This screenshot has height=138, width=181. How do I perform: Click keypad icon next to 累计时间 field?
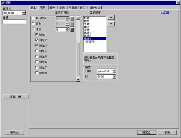pos(72,18)
